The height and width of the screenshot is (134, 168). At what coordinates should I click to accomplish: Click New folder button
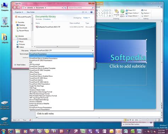pos(30,12)
